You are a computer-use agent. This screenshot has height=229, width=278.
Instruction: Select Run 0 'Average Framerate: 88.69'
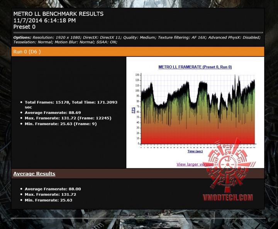pyautogui.click(x=53, y=113)
